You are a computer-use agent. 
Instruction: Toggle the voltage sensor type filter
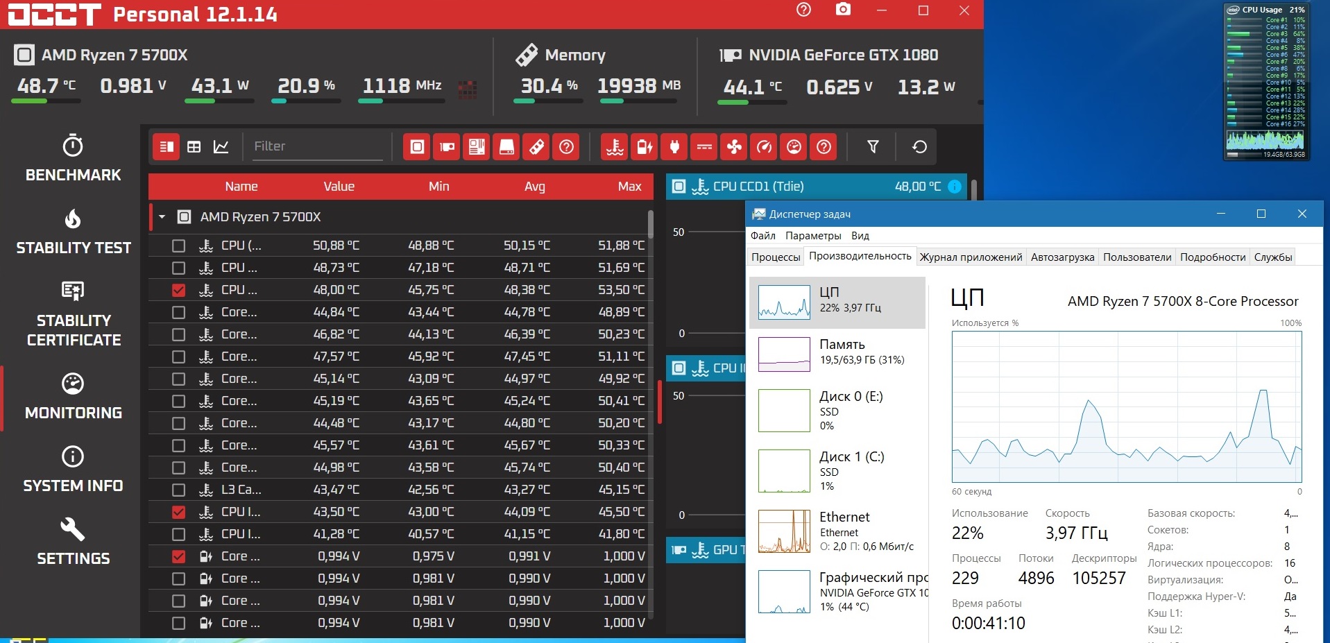click(x=645, y=146)
